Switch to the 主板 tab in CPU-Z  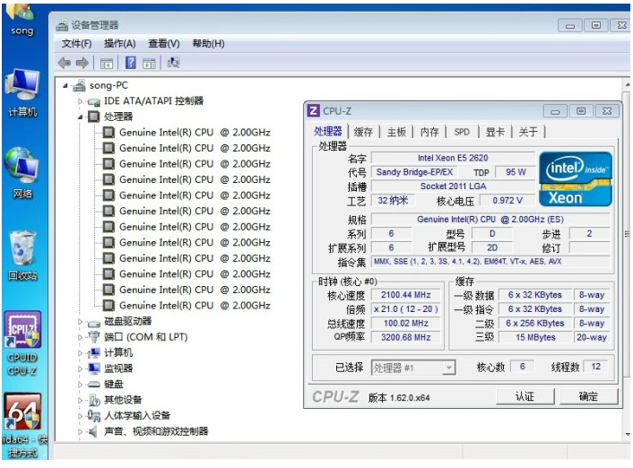[396, 132]
